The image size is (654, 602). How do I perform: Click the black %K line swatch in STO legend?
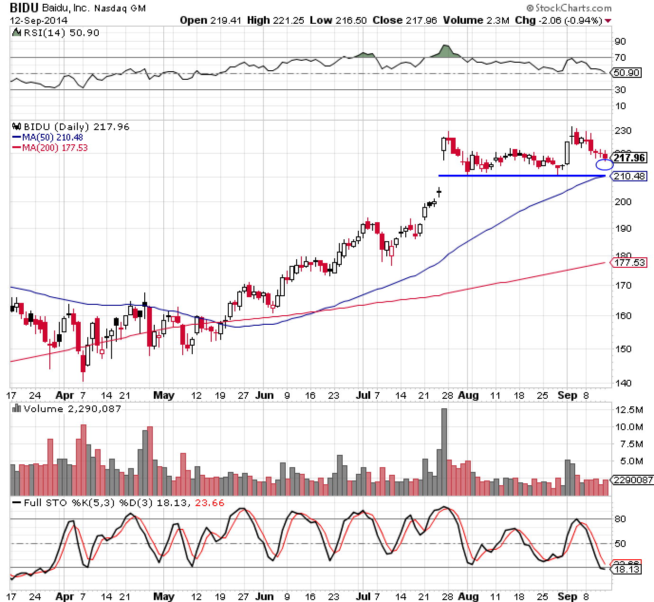[x=17, y=503]
